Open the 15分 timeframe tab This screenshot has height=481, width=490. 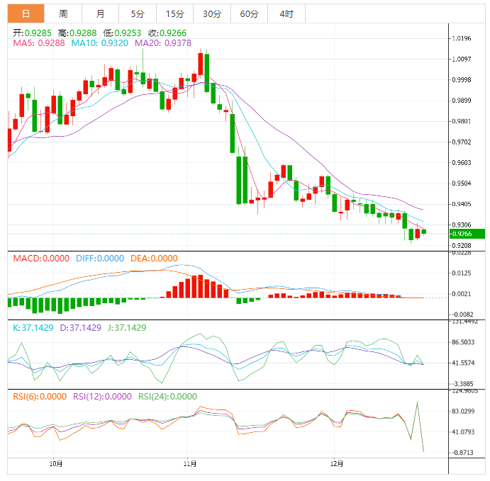pos(174,13)
